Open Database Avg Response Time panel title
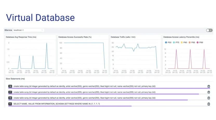Image resolution: width=216 pixels, height=120 pixels. [x=21, y=37]
